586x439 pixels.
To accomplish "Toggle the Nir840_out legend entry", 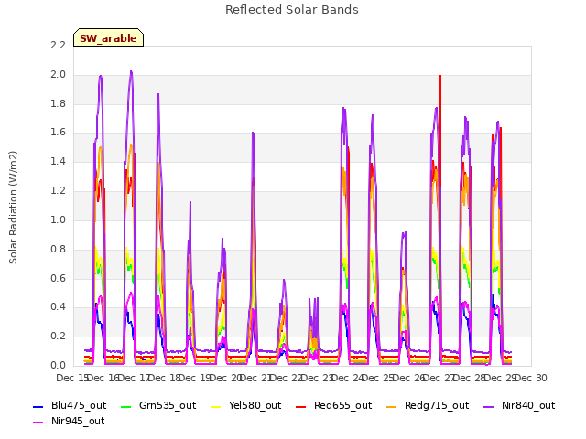I will (x=519, y=405).
